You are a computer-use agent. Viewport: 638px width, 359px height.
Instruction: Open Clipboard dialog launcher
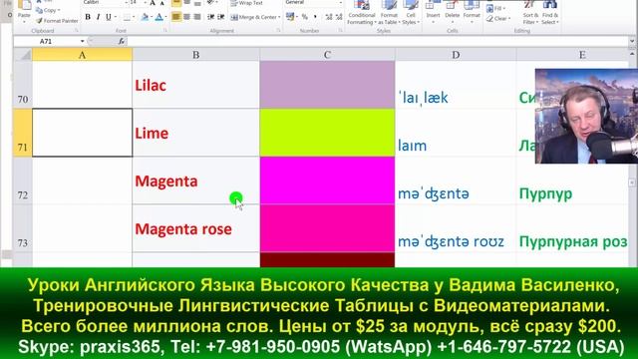click(x=76, y=31)
